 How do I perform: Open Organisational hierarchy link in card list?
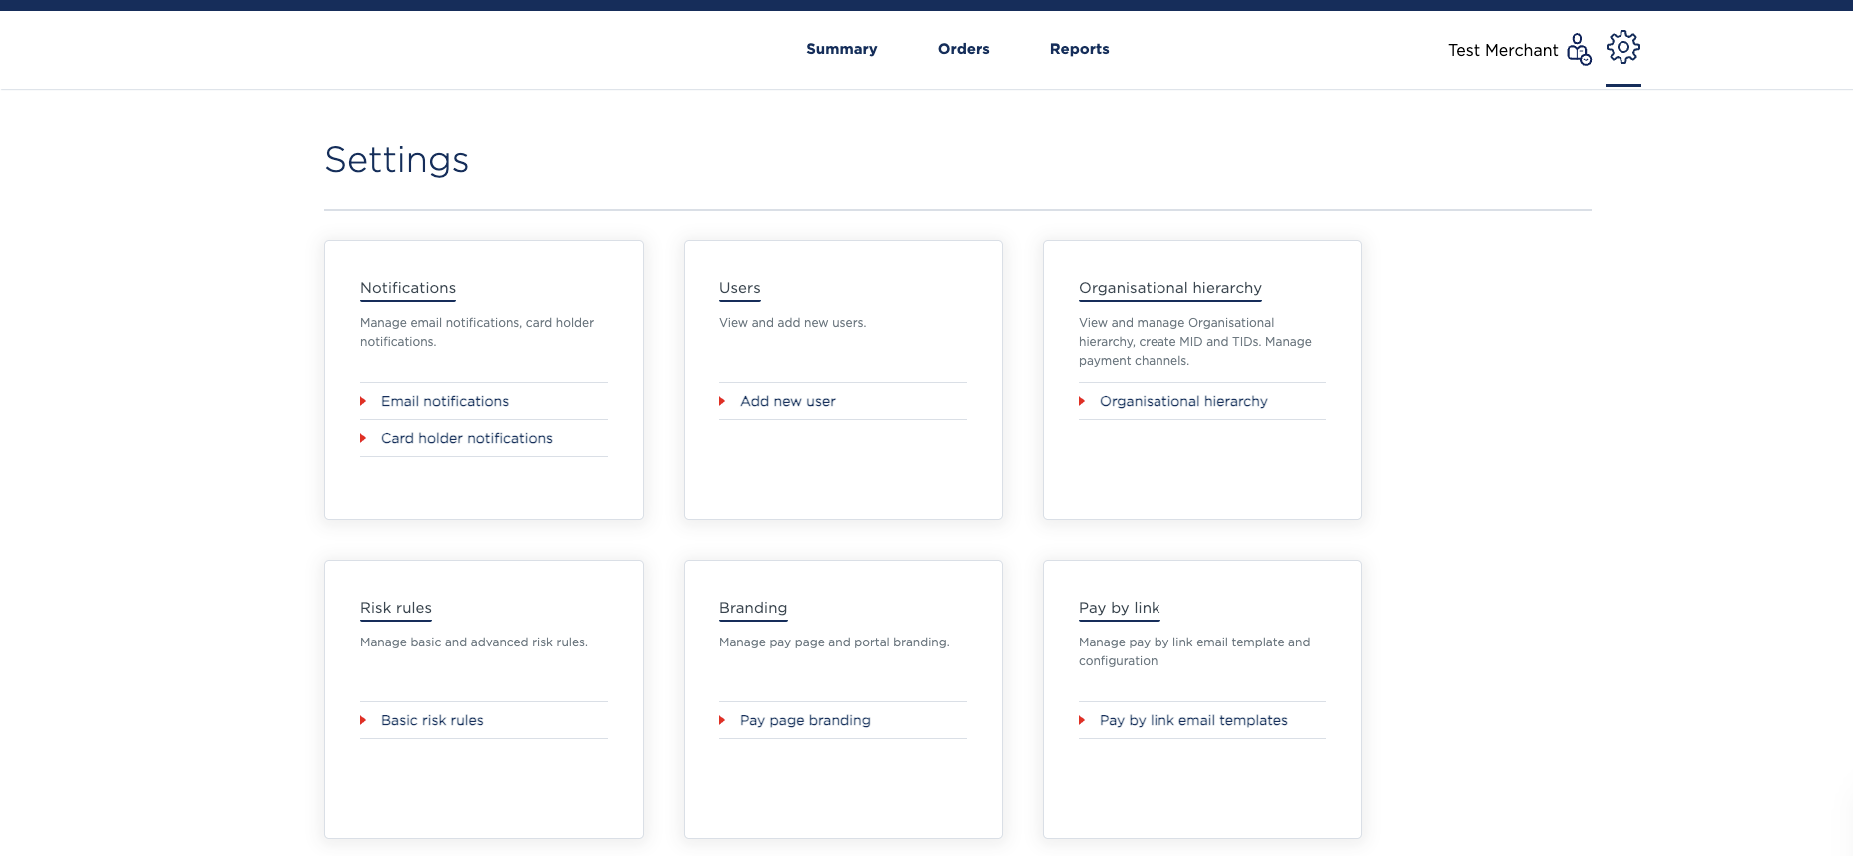point(1183,401)
